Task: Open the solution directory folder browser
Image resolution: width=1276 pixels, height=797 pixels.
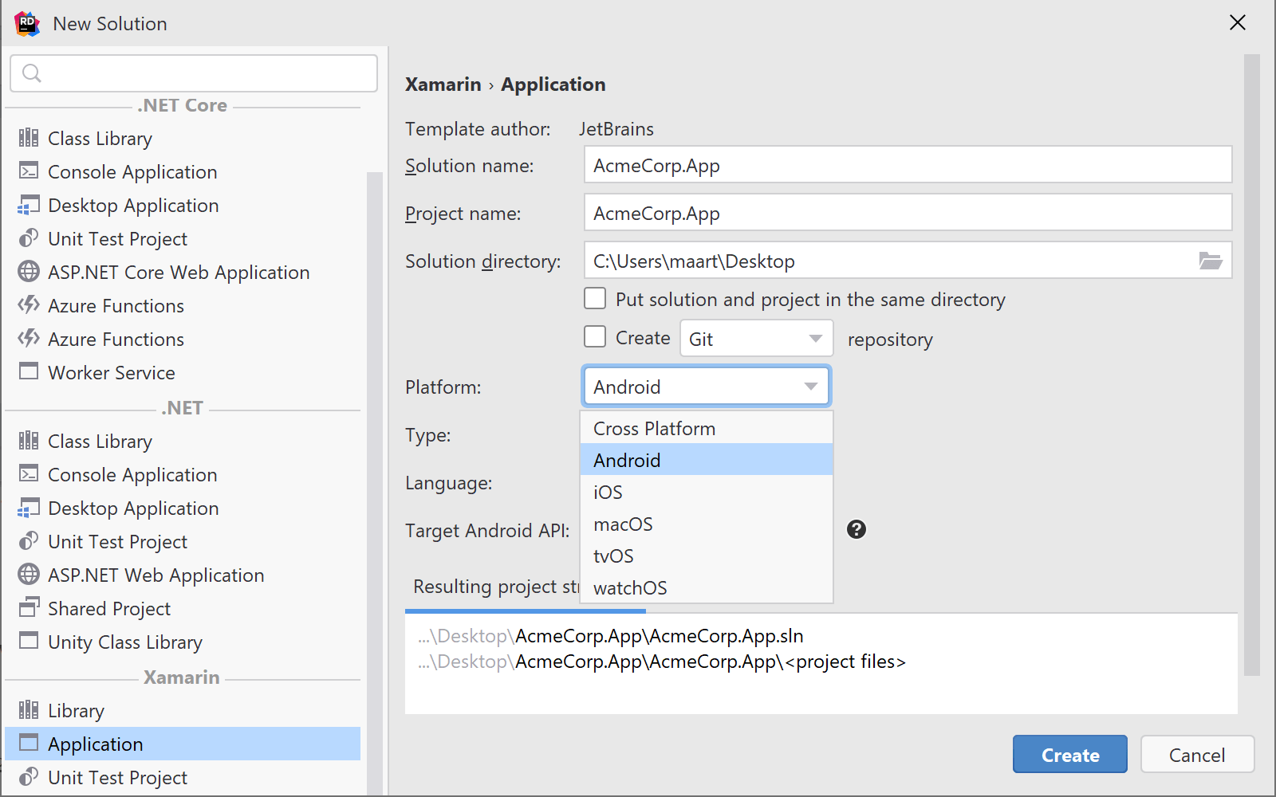Action: [x=1211, y=261]
